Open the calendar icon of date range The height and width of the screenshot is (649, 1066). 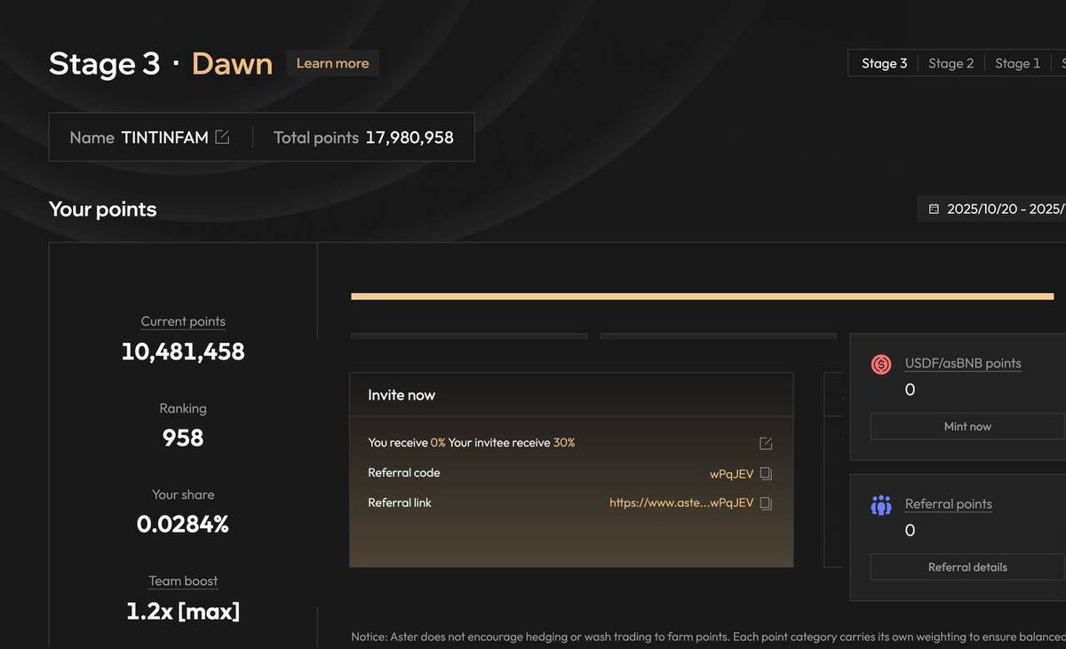point(934,210)
